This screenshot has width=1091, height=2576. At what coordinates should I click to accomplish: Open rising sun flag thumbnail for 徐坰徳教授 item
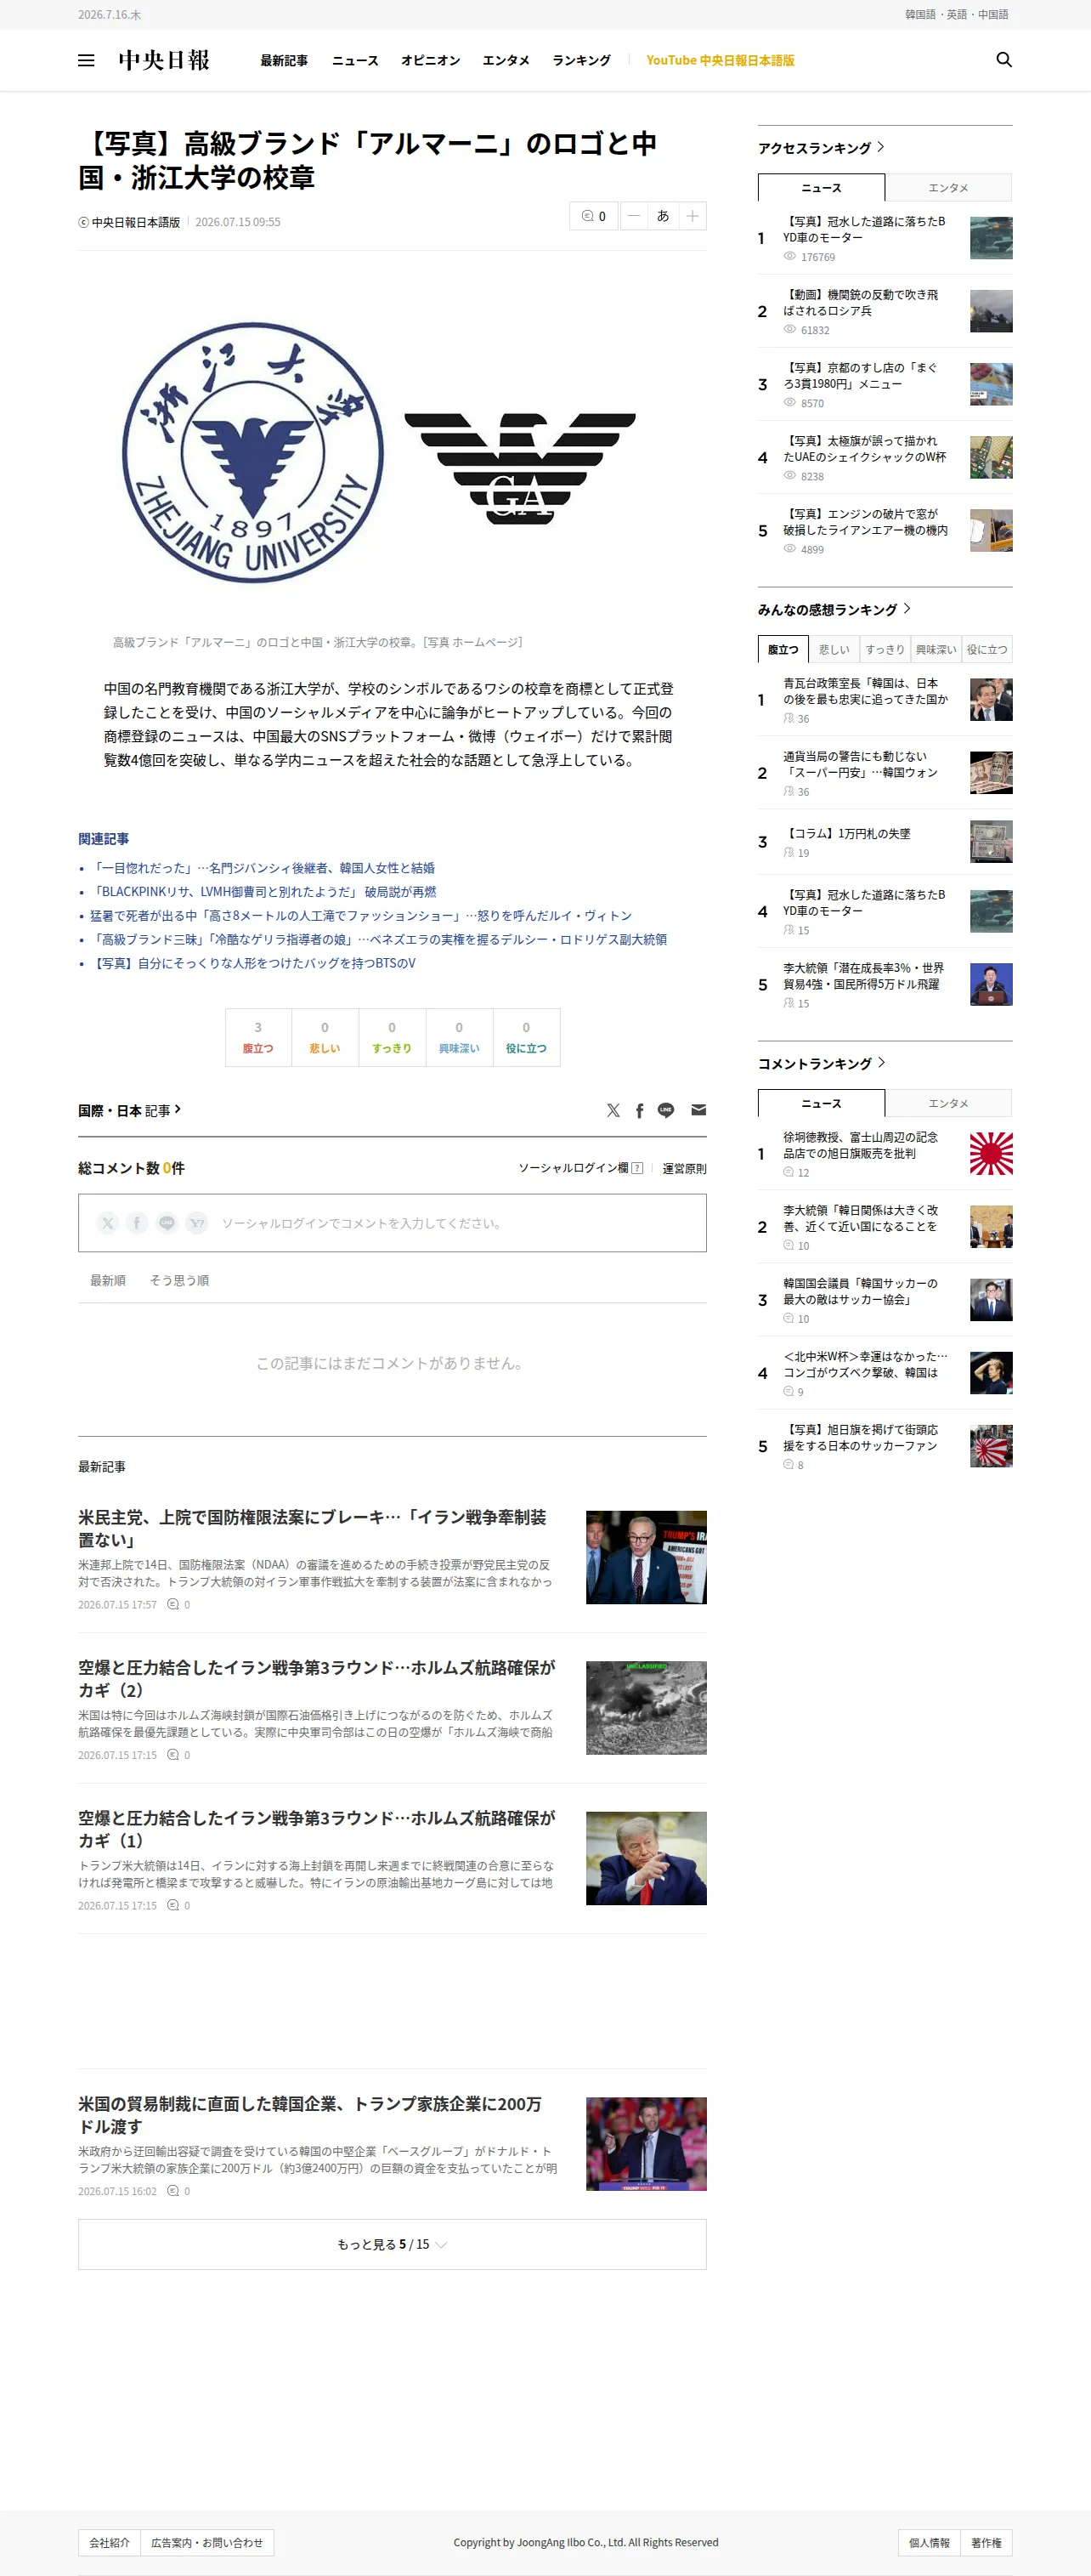(991, 1154)
